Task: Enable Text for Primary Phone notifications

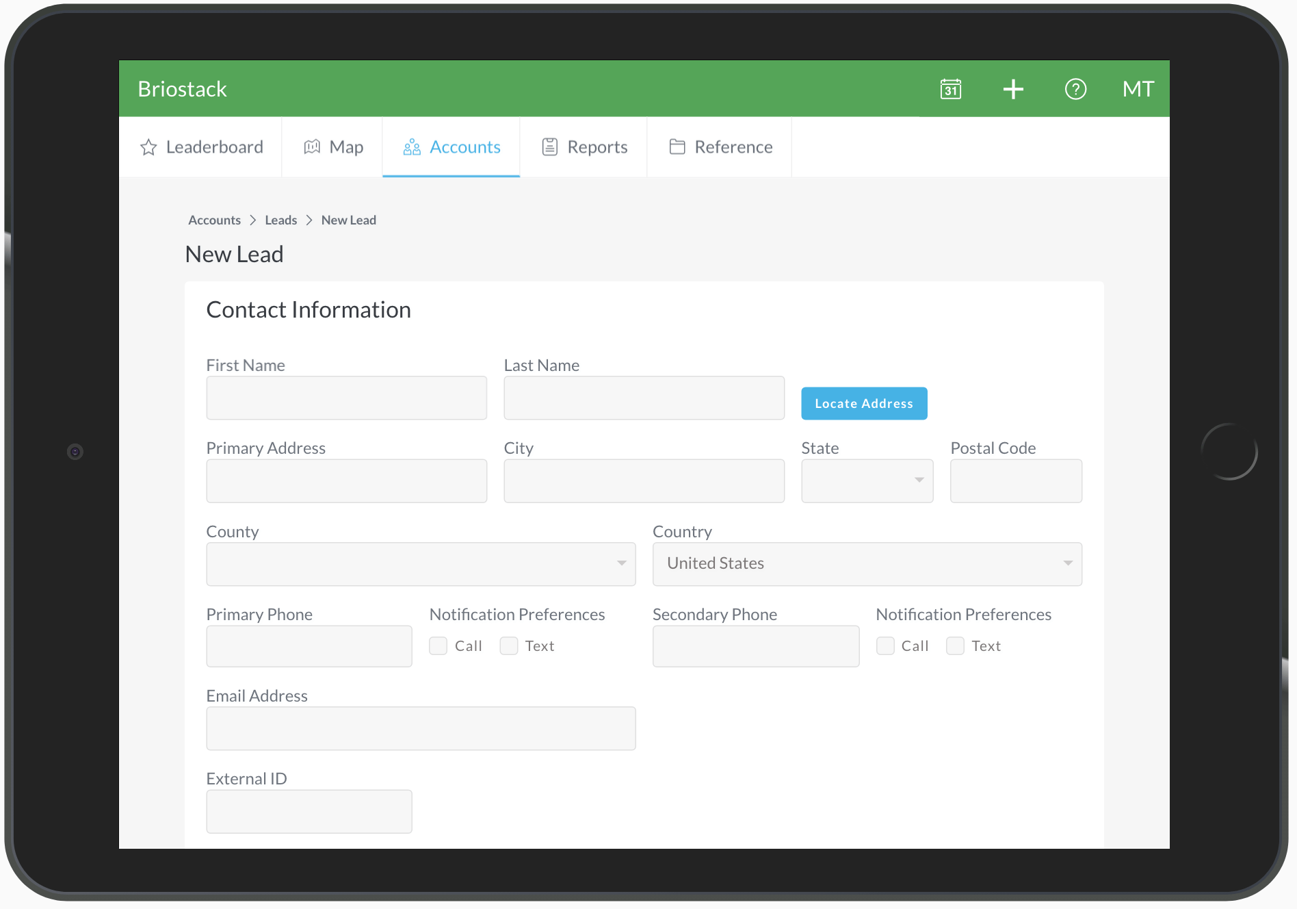Action: pyautogui.click(x=509, y=646)
